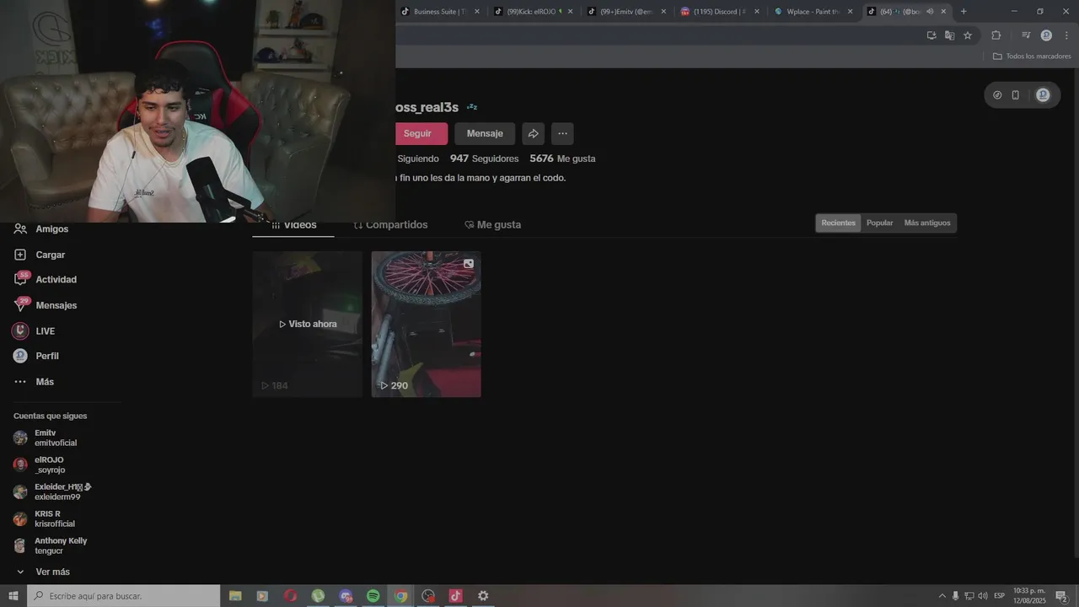
Task: Open Spotify from the taskbar
Action: pos(373,596)
